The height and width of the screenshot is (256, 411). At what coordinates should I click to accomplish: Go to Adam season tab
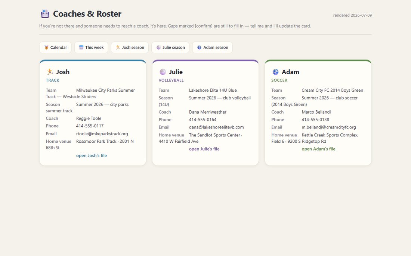point(213,47)
